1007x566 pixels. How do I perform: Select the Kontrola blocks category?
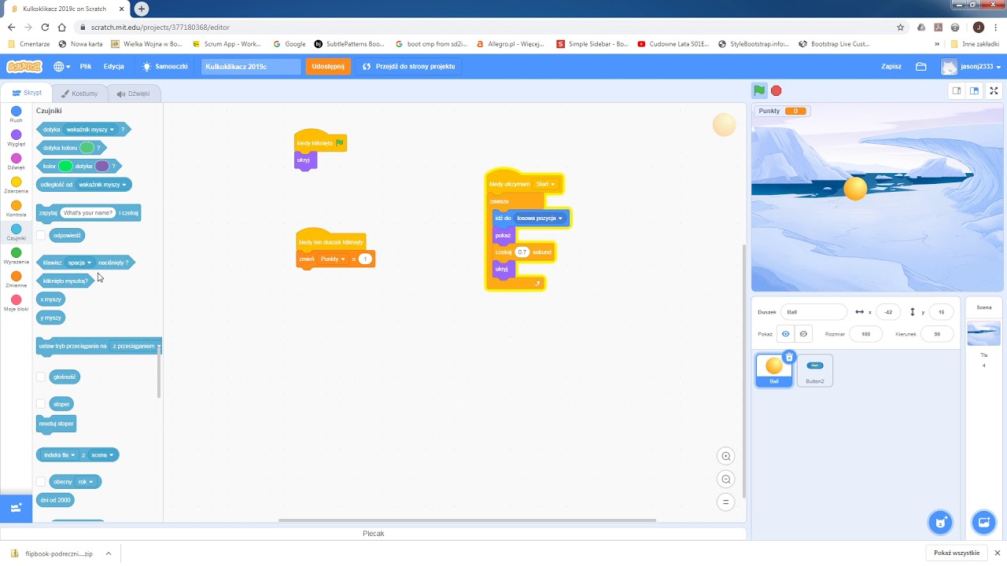[x=16, y=209]
